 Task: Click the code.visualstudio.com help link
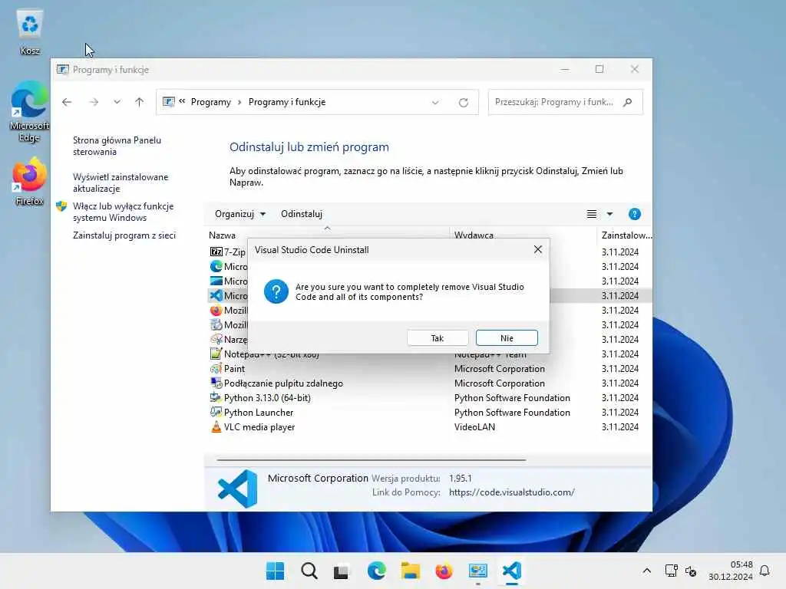[512, 492]
